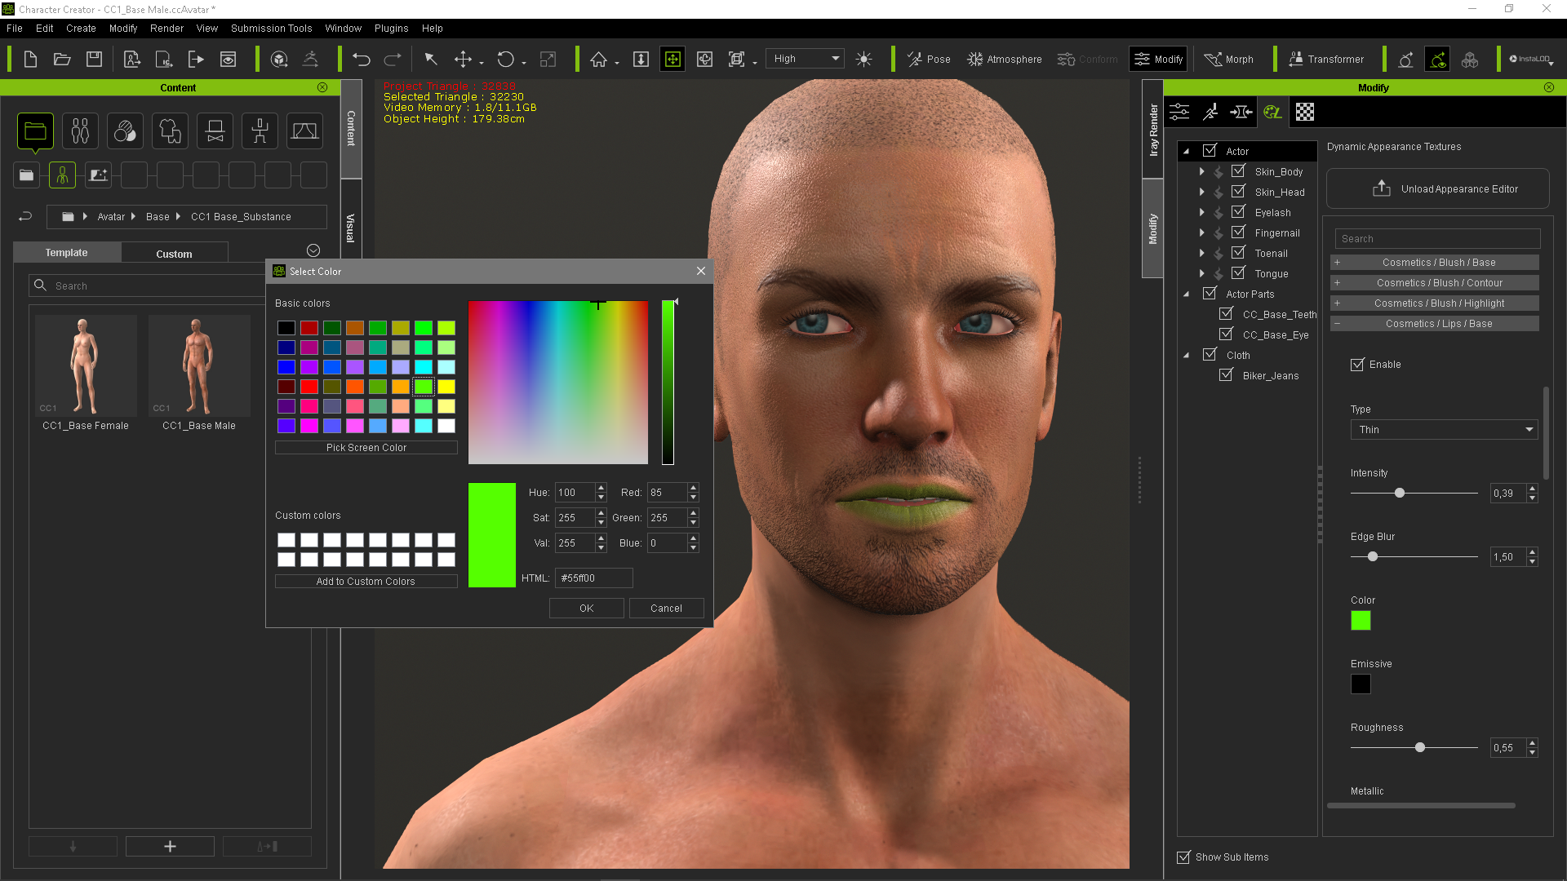Collapse the Actor Parts tree node
Image resolution: width=1567 pixels, height=881 pixels.
(1187, 294)
